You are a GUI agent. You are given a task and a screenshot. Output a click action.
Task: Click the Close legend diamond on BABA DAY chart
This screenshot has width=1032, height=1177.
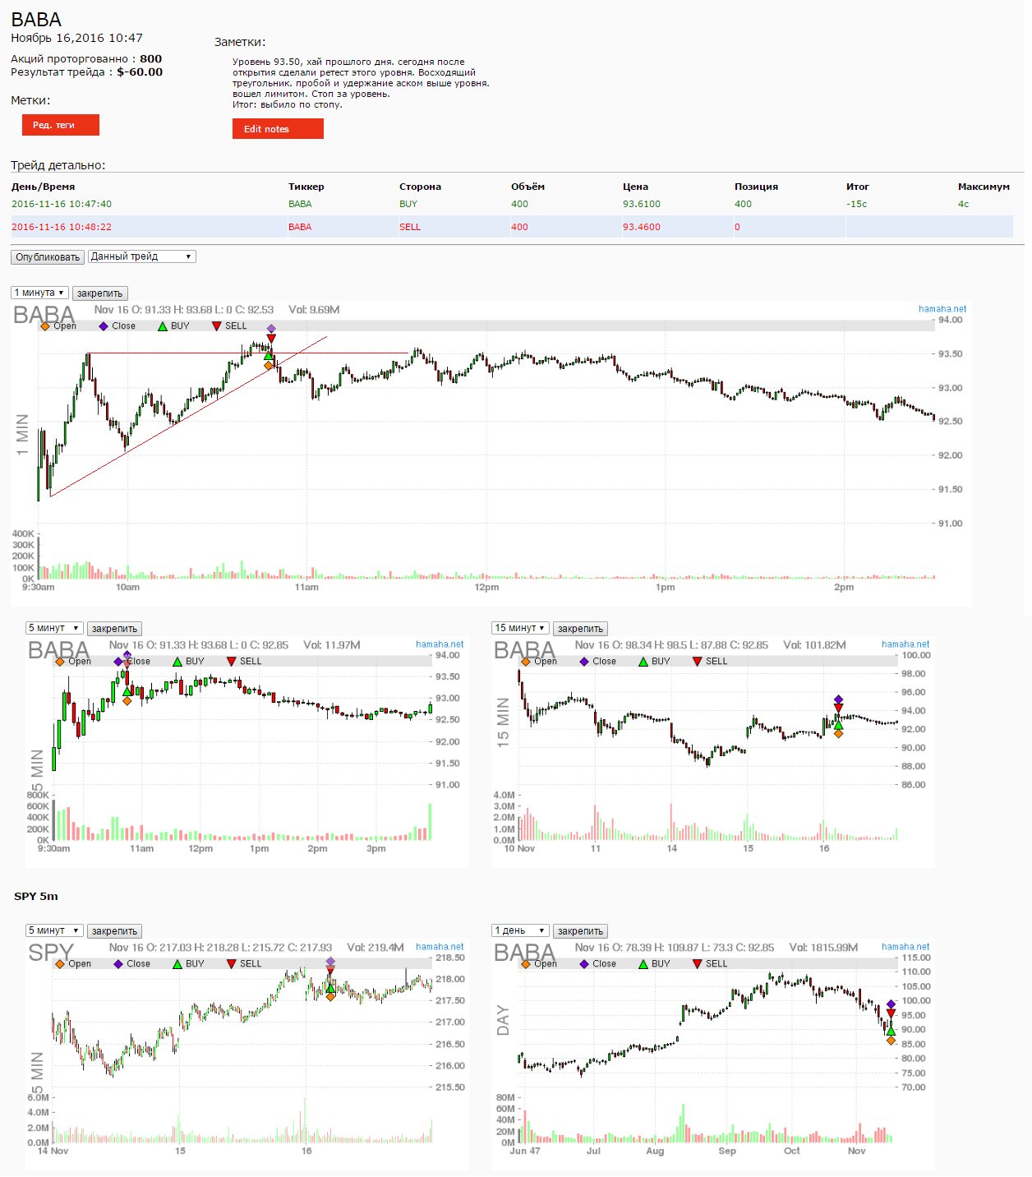pyautogui.click(x=584, y=964)
